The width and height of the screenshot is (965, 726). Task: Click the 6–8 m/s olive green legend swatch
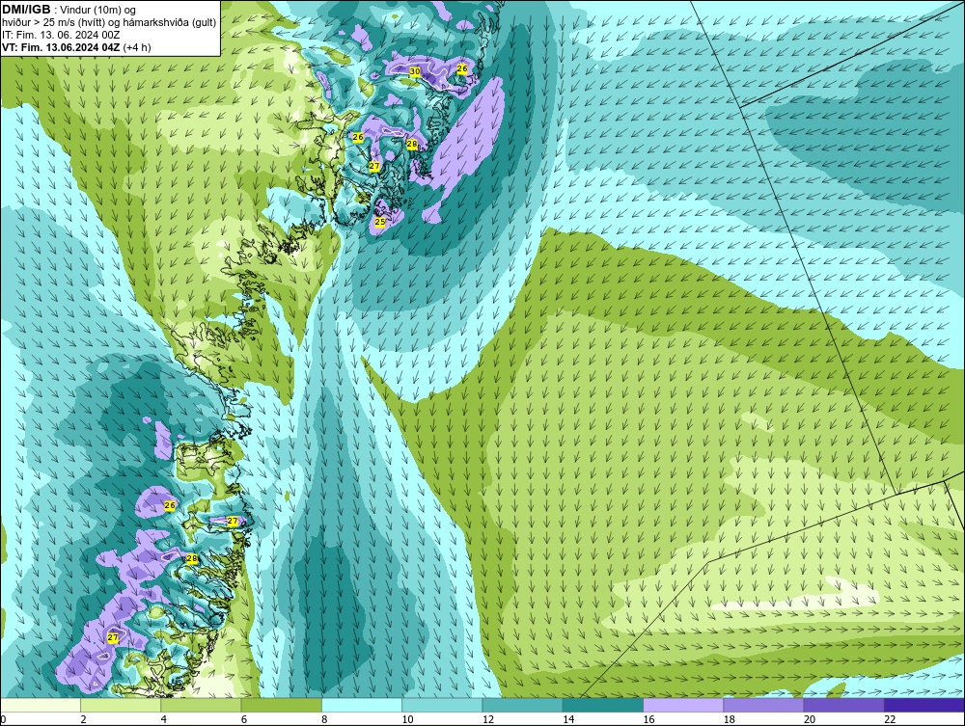tap(281, 705)
